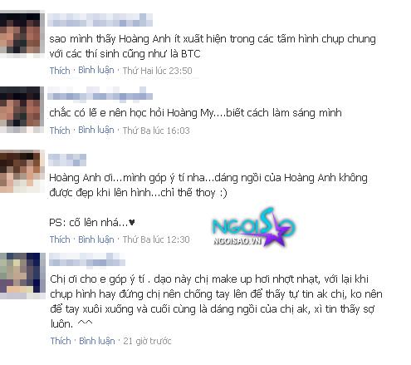Like the comment mentioning Hoàng My

[x=60, y=131]
